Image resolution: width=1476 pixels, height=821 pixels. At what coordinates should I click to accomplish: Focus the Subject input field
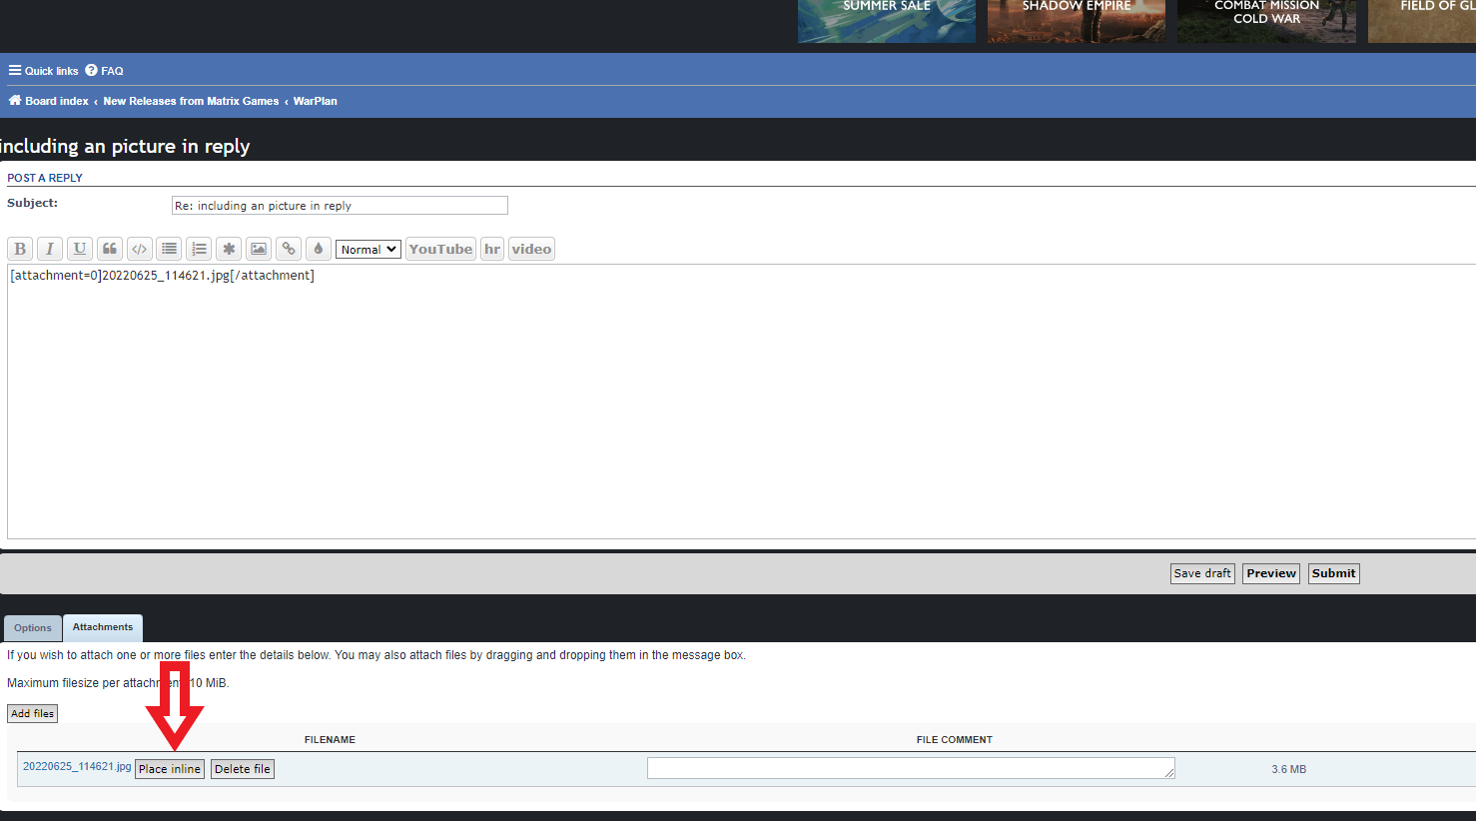(x=340, y=205)
